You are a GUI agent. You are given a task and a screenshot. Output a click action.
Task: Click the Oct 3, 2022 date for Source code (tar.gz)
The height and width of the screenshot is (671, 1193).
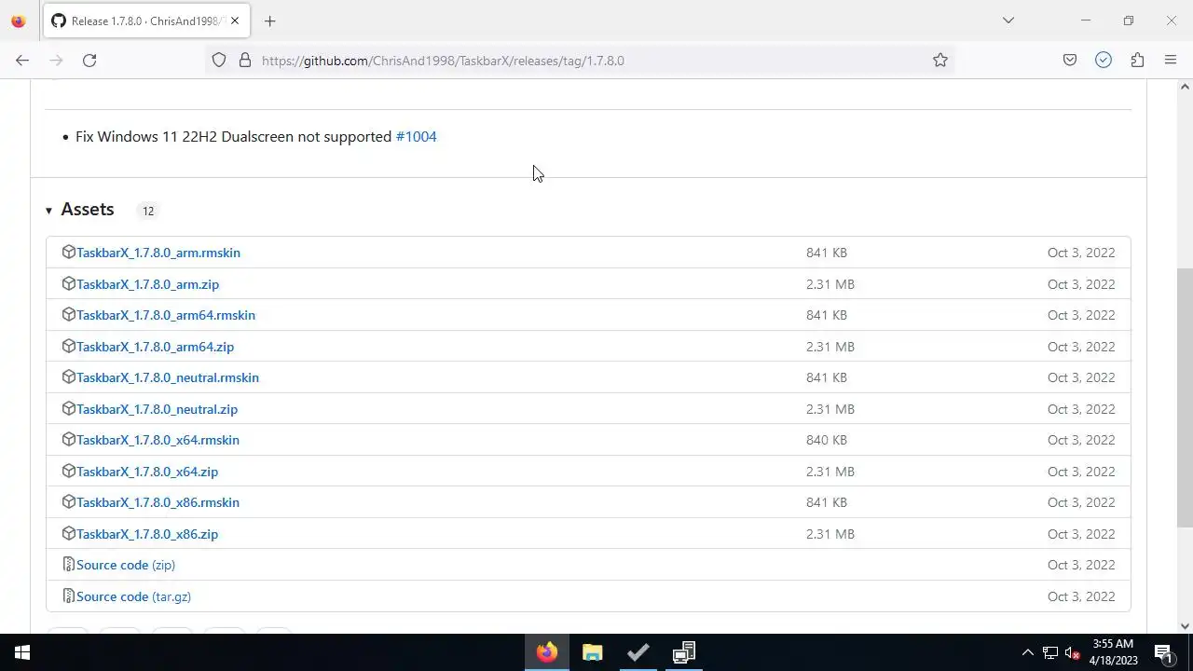(1081, 596)
